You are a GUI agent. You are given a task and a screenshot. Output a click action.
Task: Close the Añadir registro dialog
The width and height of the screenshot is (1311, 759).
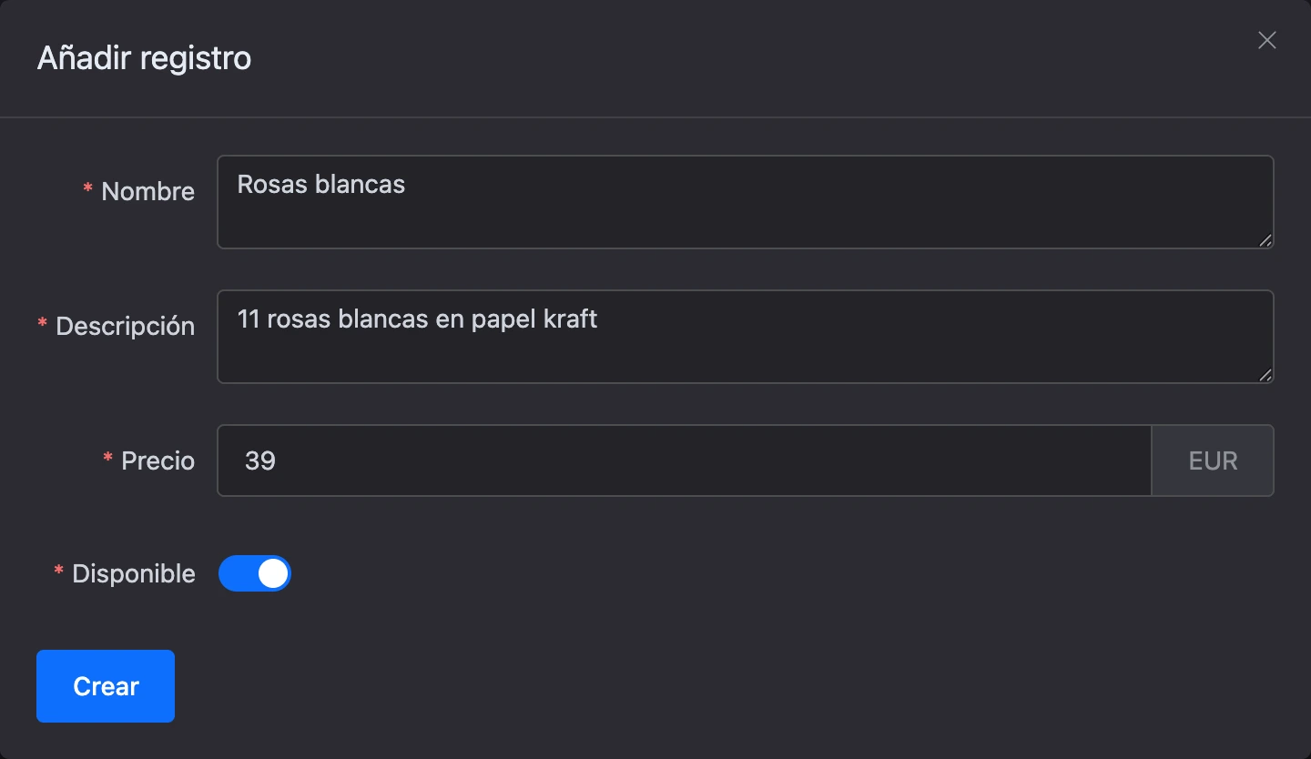1266,40
